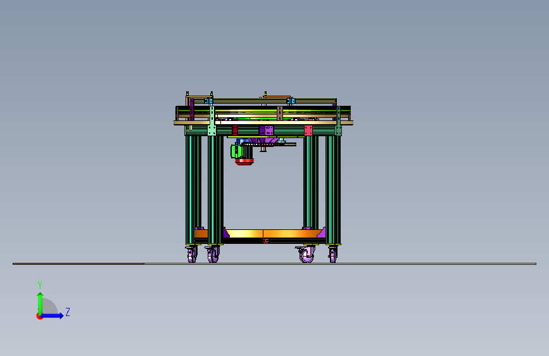Select the black toothed gear under the table
Image resolution: width=549 pixels, height=356 pixels.
269,144
